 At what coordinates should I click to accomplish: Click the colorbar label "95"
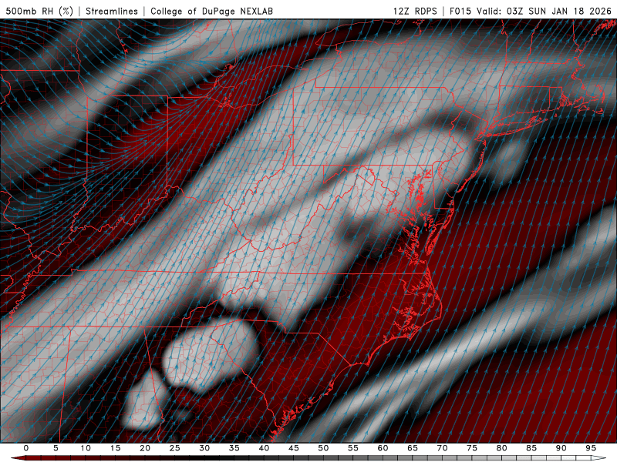tap(591, 448)
